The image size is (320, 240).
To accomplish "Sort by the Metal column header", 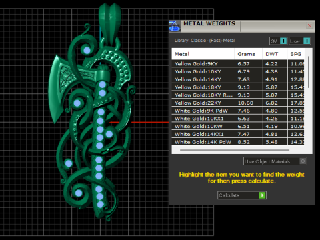I will [x=203, y=54].
